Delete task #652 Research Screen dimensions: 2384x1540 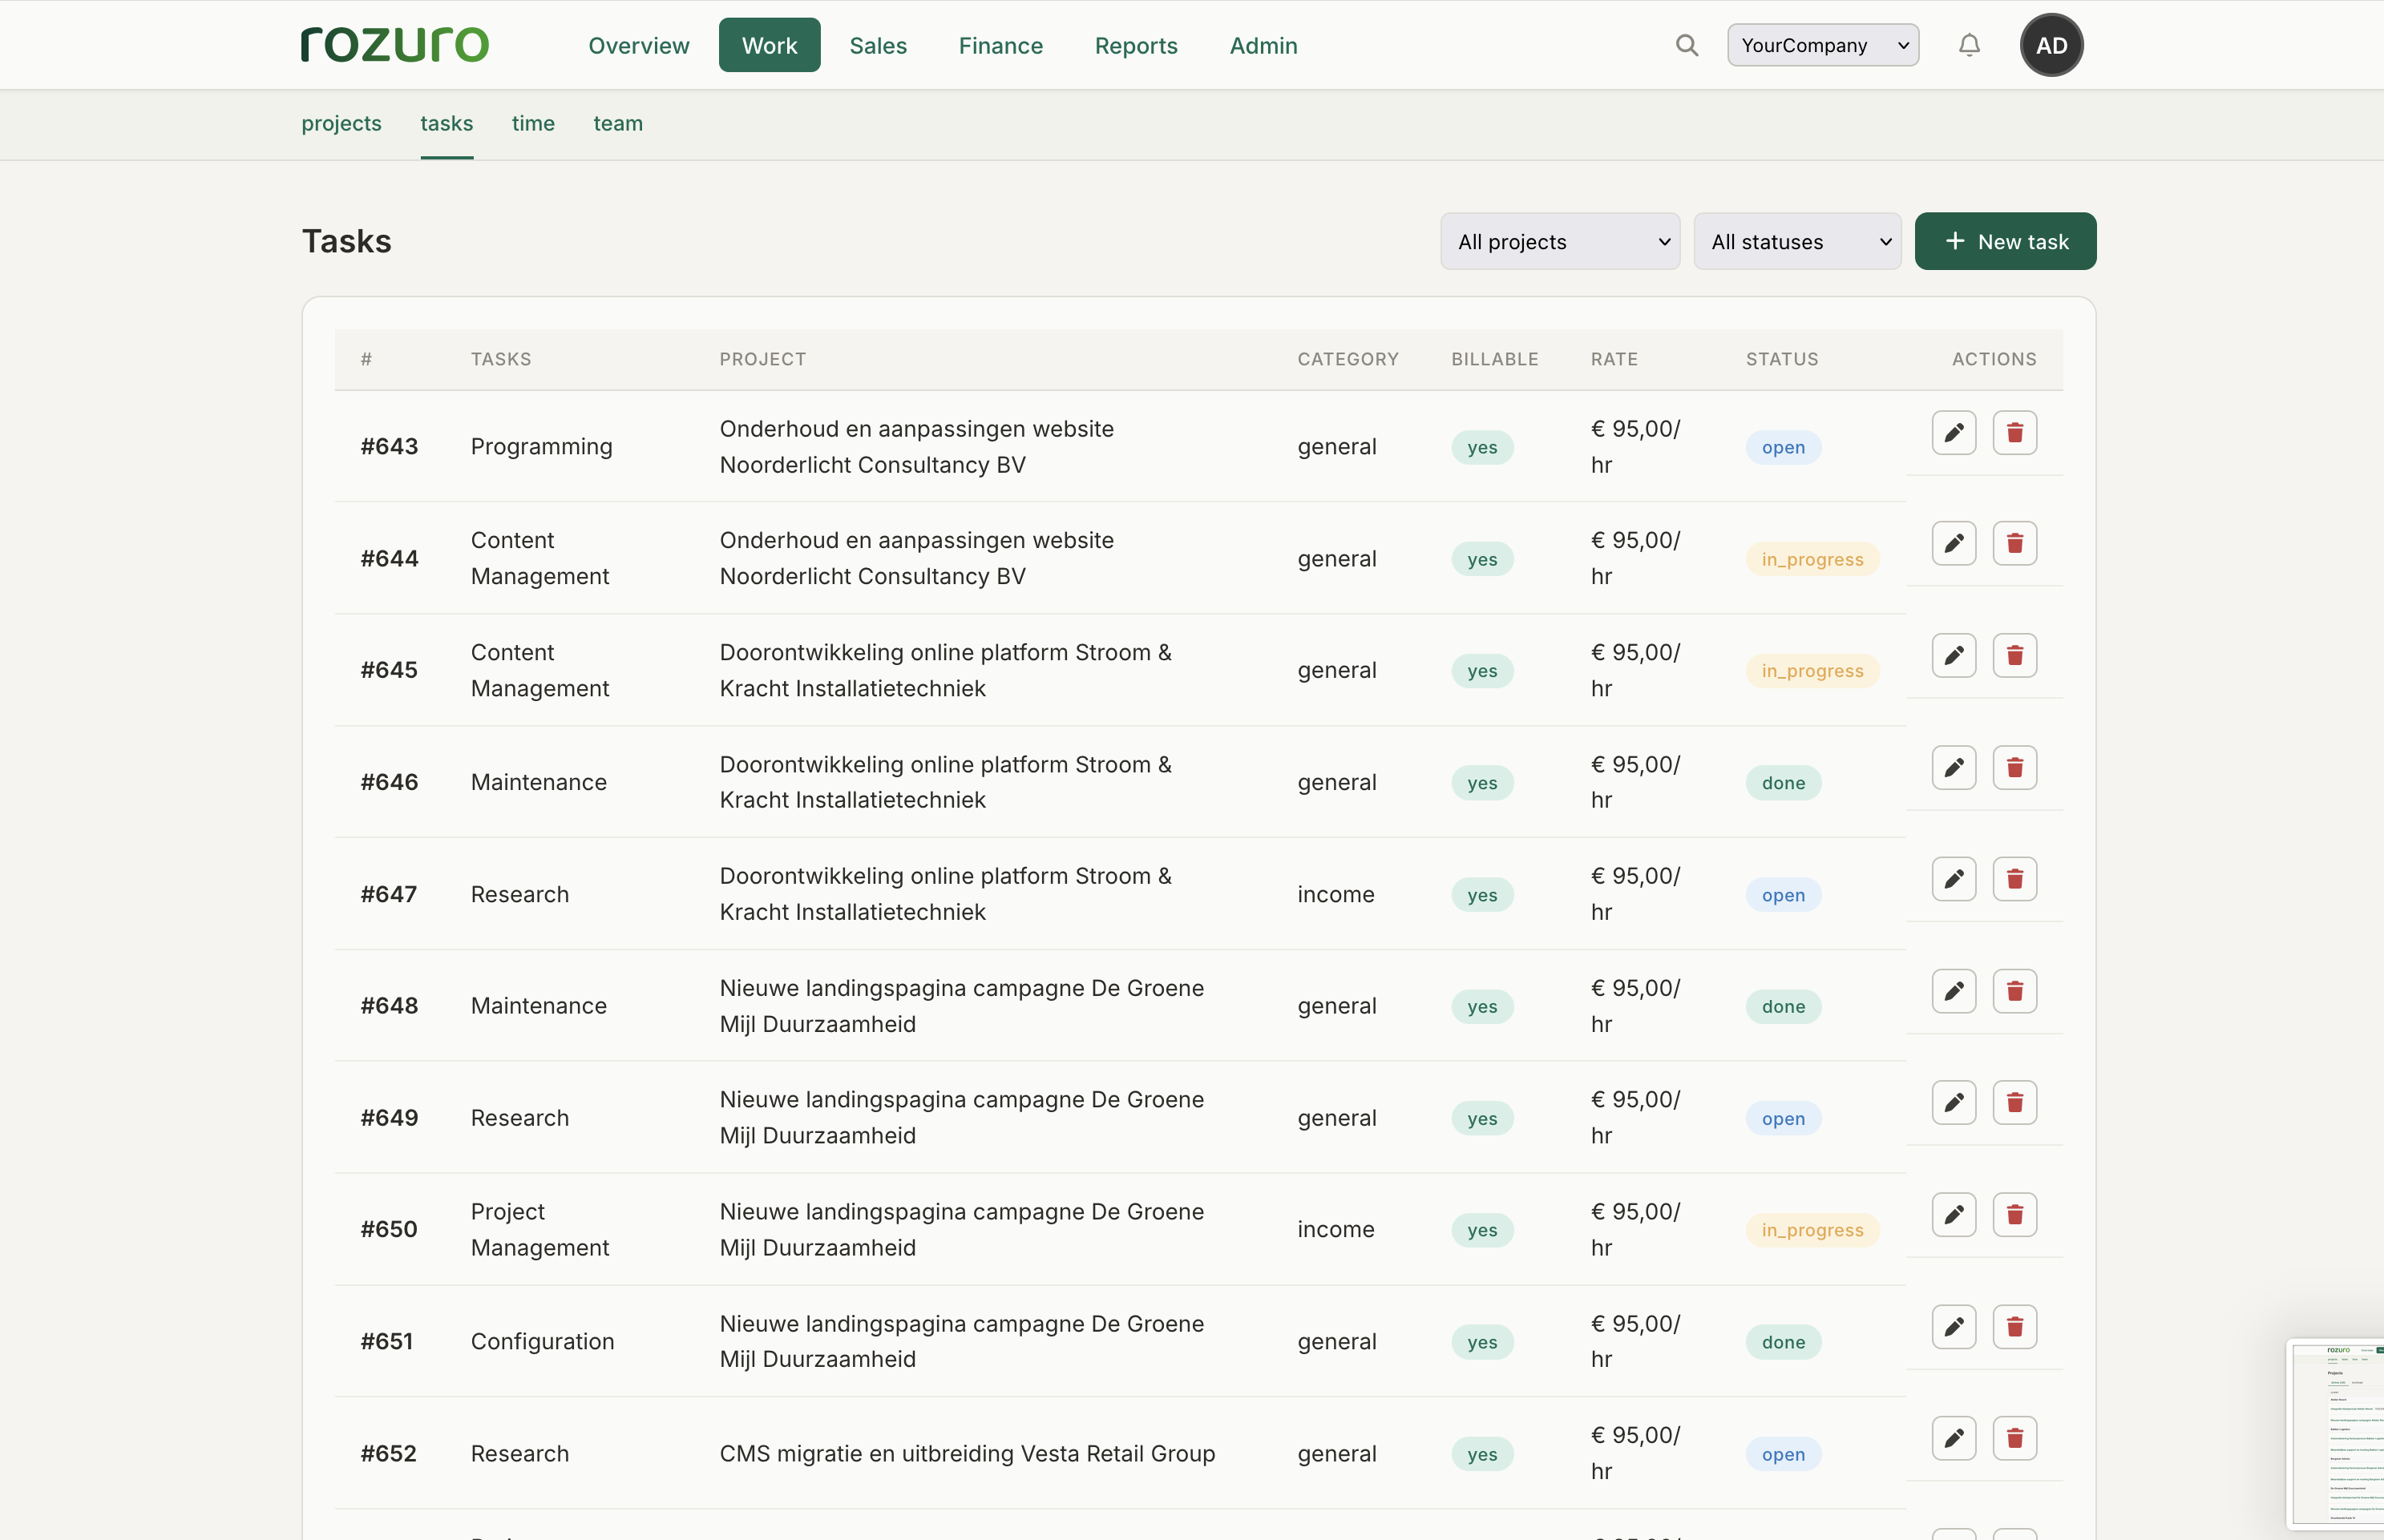point(2014,1438)
